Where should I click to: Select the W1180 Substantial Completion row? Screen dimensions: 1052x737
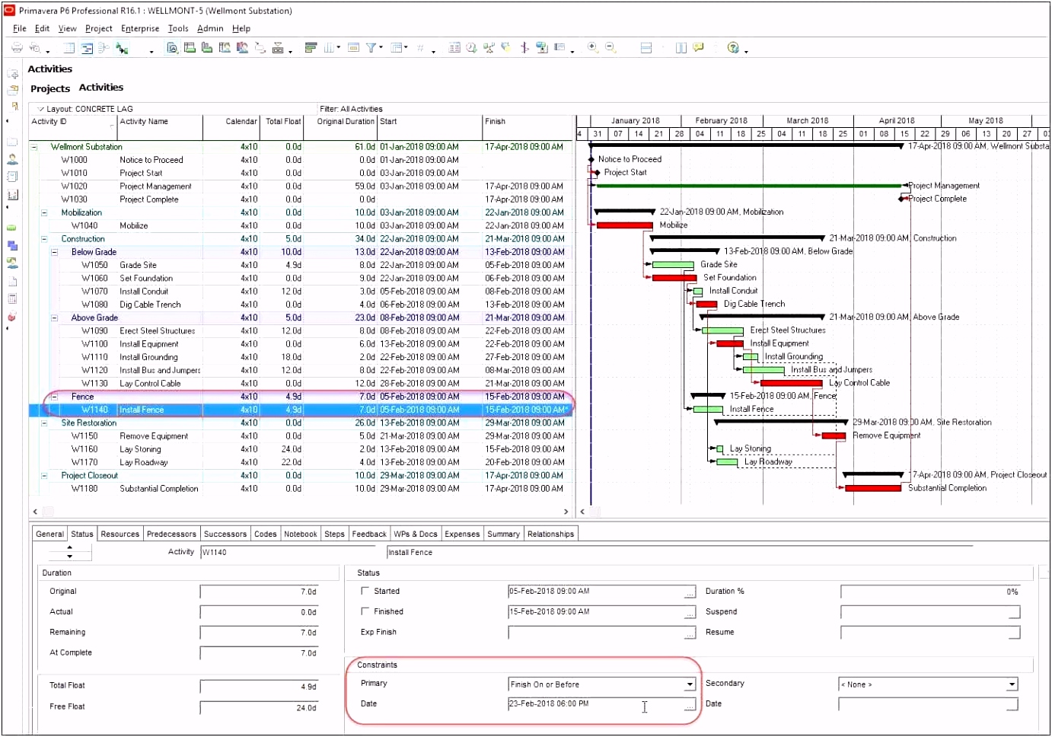point(301,489)
